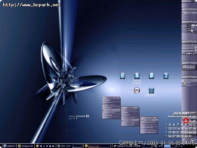Image resolution: width=197 pixels, height=148 pixels.
Task: Open the Internet Explorer desktop icon
Action: 137,76
